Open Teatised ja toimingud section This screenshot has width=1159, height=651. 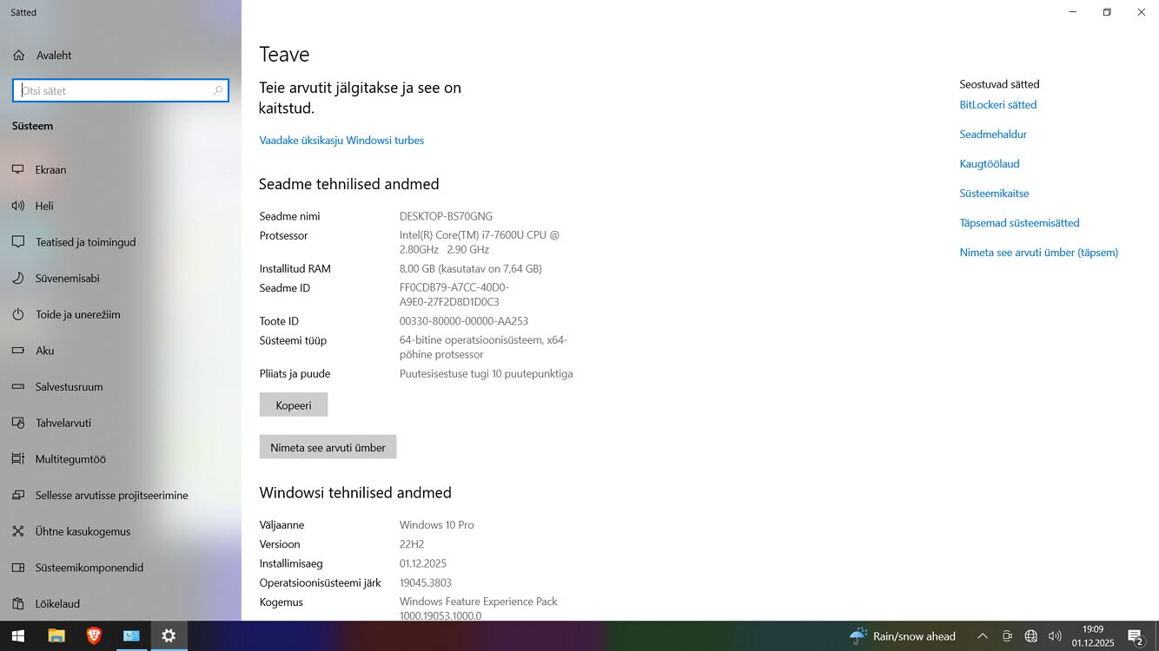click(x=85, y=242)
